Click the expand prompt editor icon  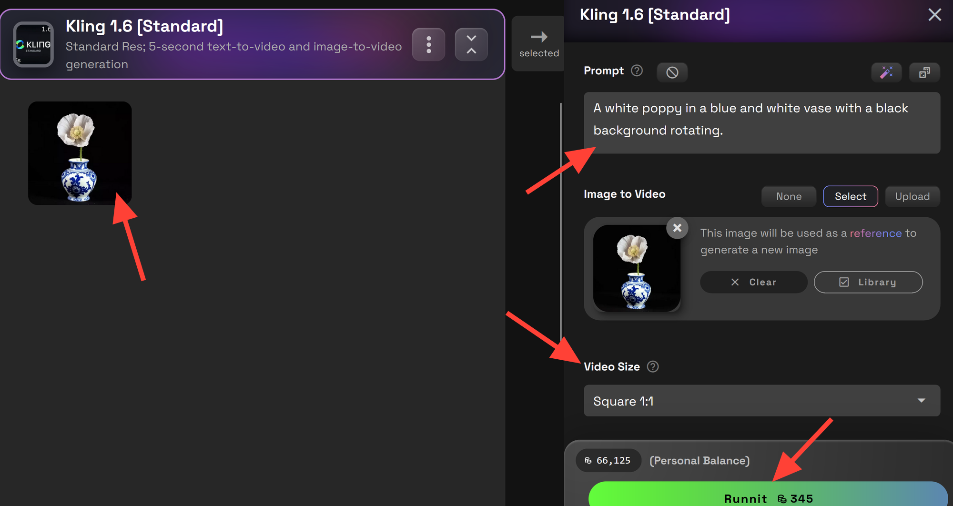coord(924,72)
